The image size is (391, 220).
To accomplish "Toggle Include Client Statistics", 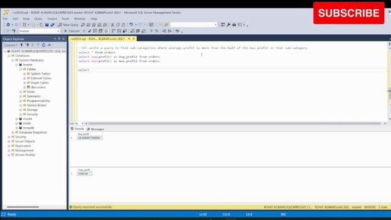I will coord(125,31).
